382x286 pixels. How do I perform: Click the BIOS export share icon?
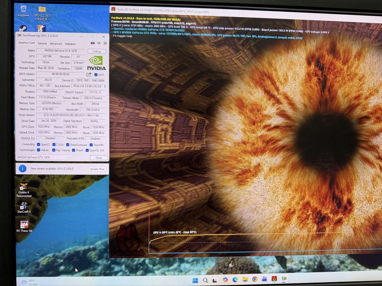coord(89,74)
